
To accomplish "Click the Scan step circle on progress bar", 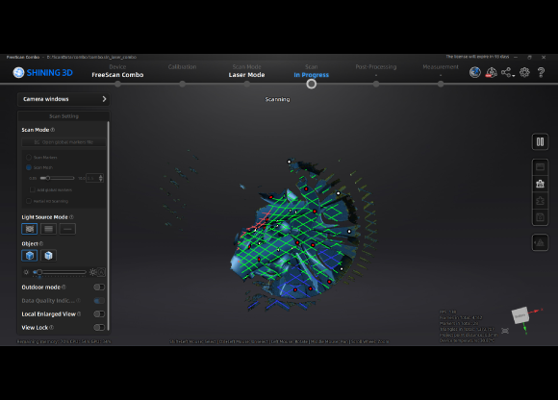I will point(312,84).
